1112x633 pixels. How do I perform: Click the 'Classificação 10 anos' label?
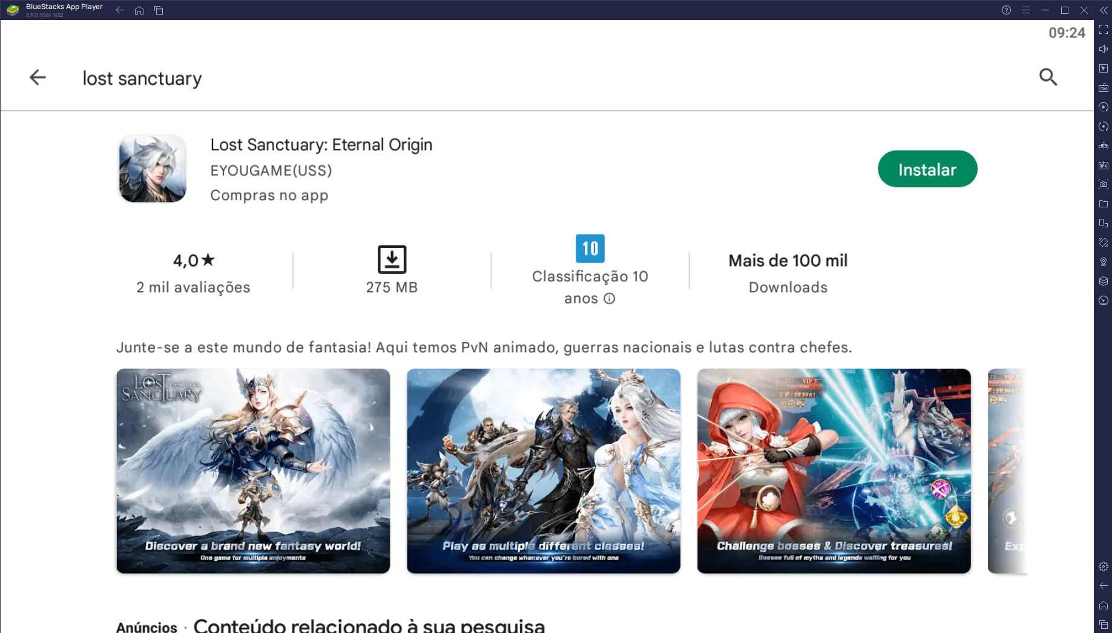tap(590, 287)
